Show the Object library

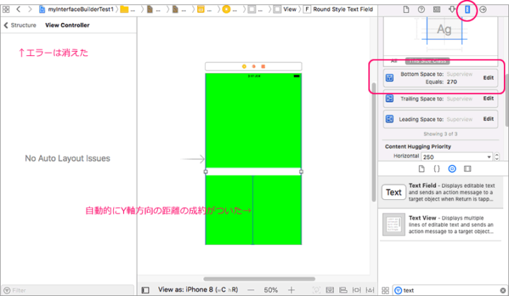pyautogui.click(x=452, y=168)
